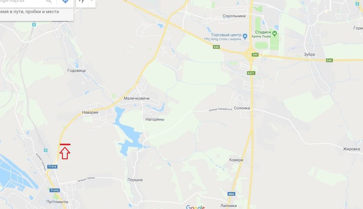Image resolution: width=363 pixels, height=209 pixels.
Task: Expand the language selector dropdown arrow
Action: (x=92, y=1)
